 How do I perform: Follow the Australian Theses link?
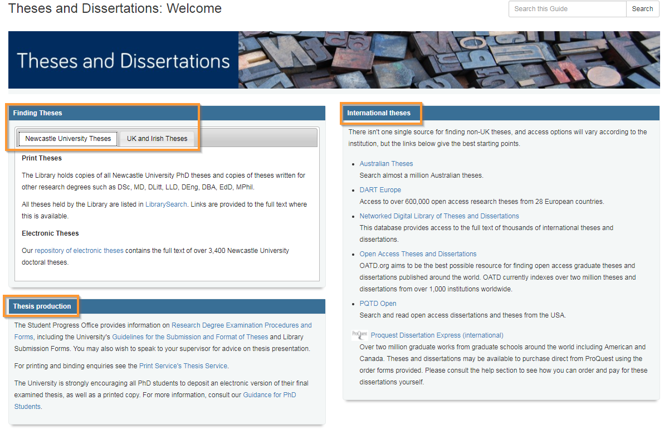386,164
